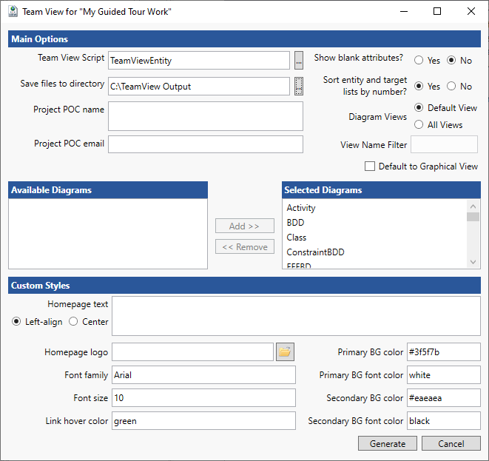489x461 pixels.
Task: Choose the All Views diagram option
Action: [419, 125]
